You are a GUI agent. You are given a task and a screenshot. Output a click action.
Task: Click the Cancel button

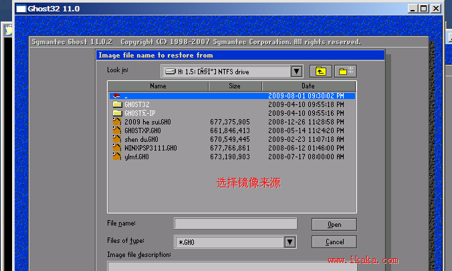pos(334,242)
